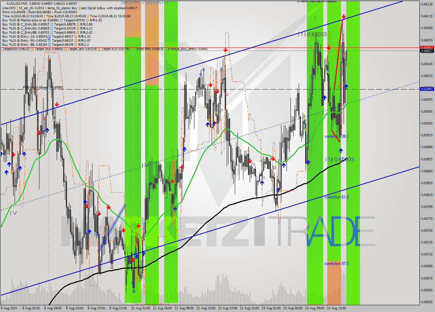The height and width of the screenshot is (312, 435).
Task: Click the 0.65992 price tag on axis
Action: tap(427, 89)
